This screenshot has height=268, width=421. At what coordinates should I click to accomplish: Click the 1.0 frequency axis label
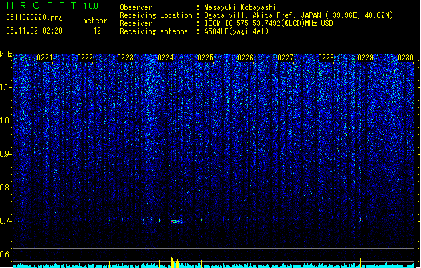coord(6,121)
